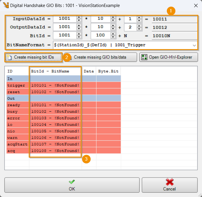Increment the BitId station value 1001
Screen dimensions: 202x197
point(79,34)
